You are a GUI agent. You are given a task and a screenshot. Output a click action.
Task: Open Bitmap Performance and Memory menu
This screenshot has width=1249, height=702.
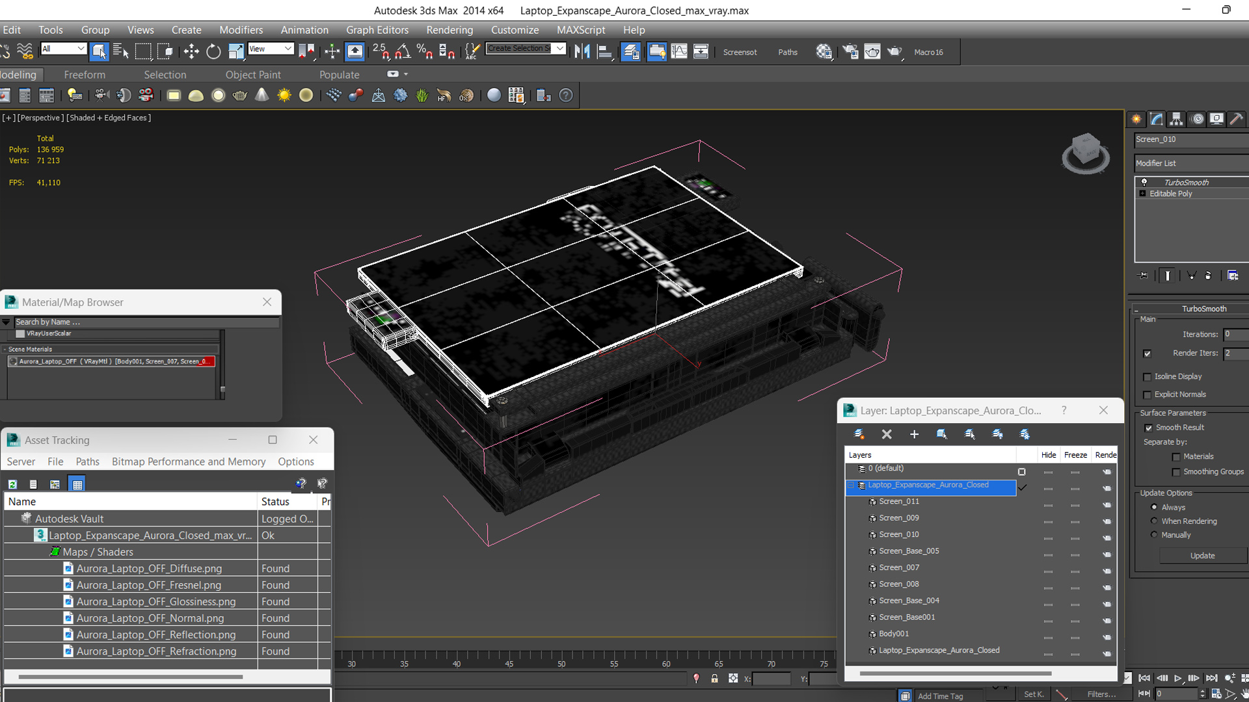click(x=189, y=461)
